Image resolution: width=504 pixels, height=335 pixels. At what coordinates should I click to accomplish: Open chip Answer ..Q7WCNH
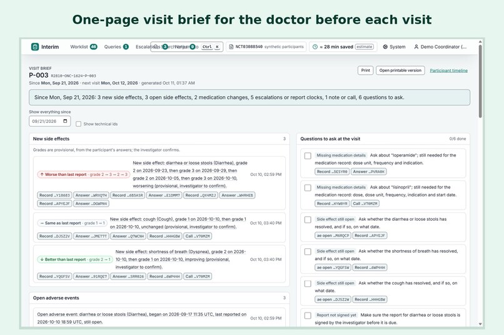pos(128,236)
